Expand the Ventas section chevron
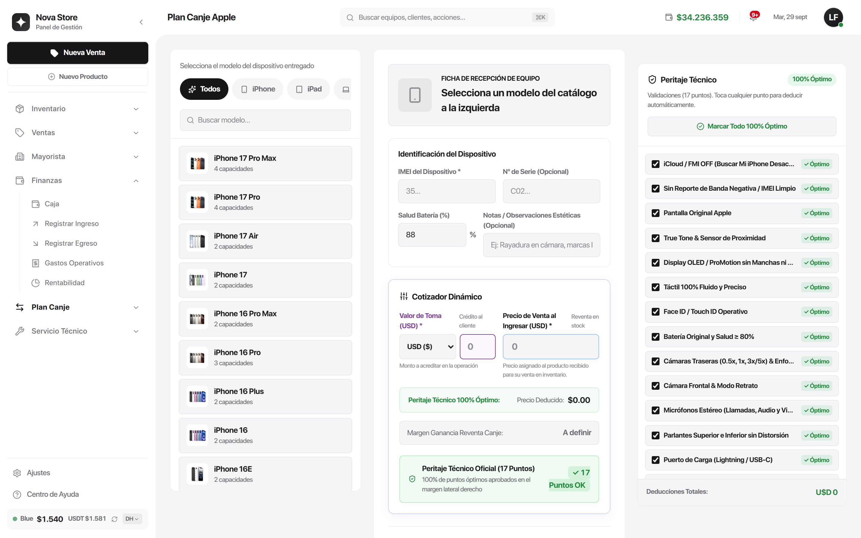This screenshot has width=861, height=538. [x=136, y=133]
